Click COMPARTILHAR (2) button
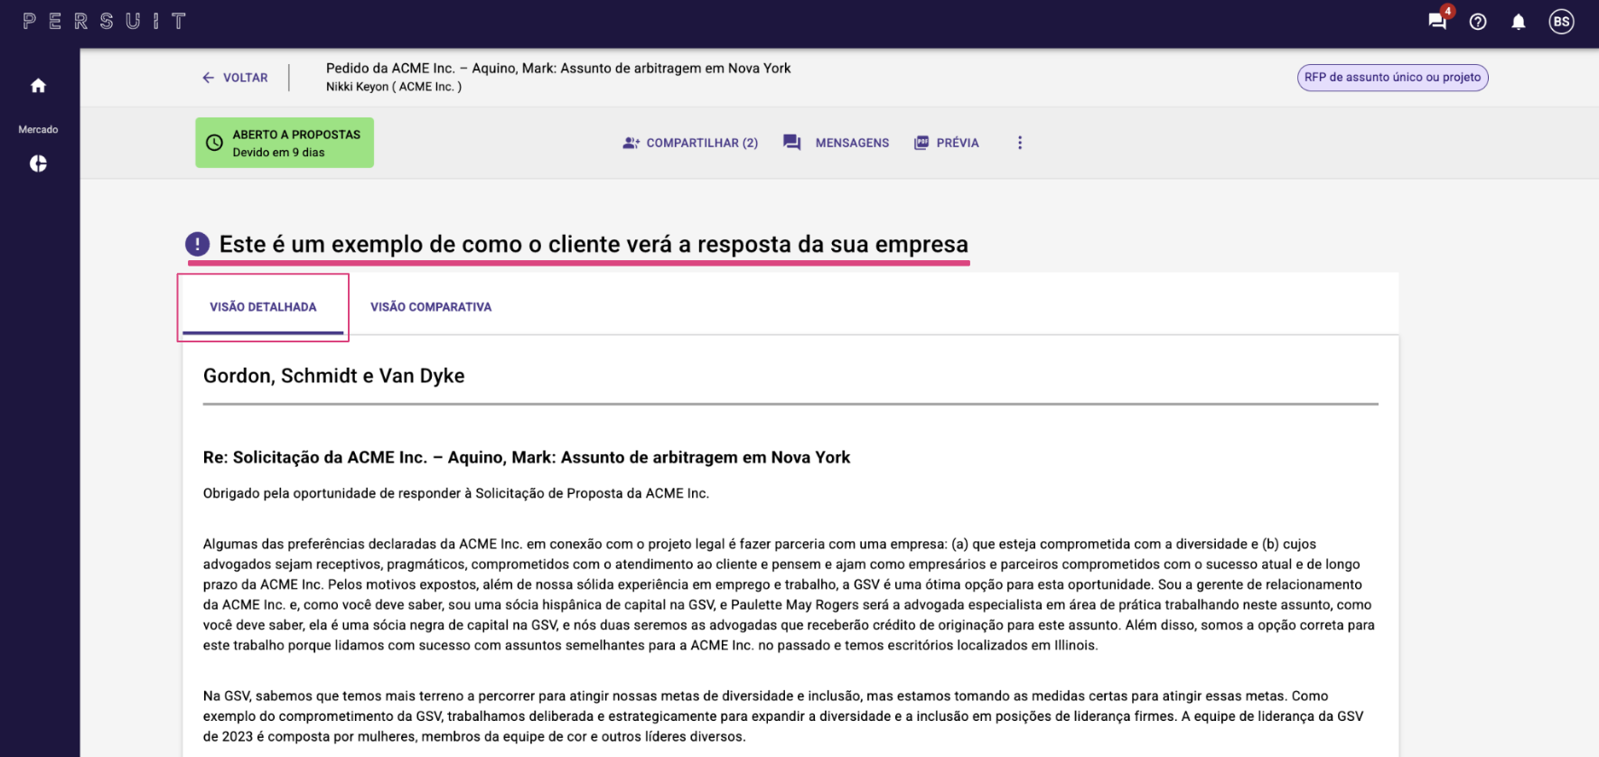The image size is (1599, 757). [x=690, y=143]
